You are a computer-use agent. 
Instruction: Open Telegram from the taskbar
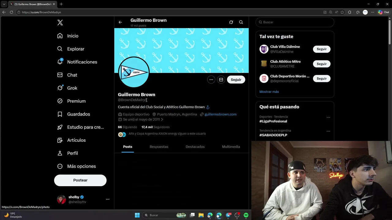coord(228,215)
